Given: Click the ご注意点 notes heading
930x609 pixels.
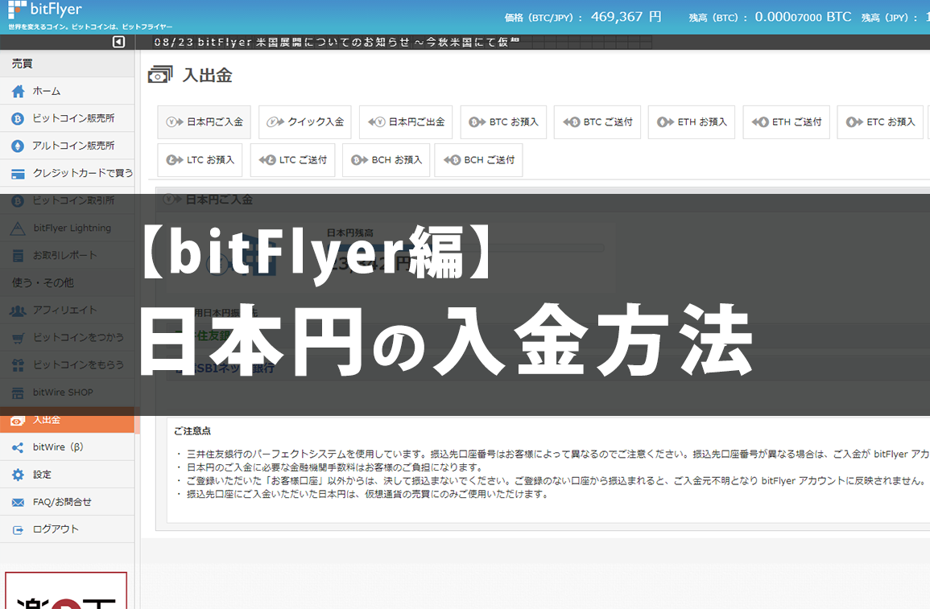Looking at the screenshot, I should click(192, 430).
